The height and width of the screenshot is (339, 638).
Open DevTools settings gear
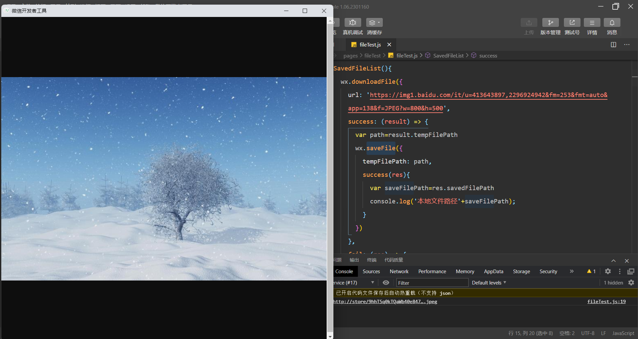pos(608,271)
